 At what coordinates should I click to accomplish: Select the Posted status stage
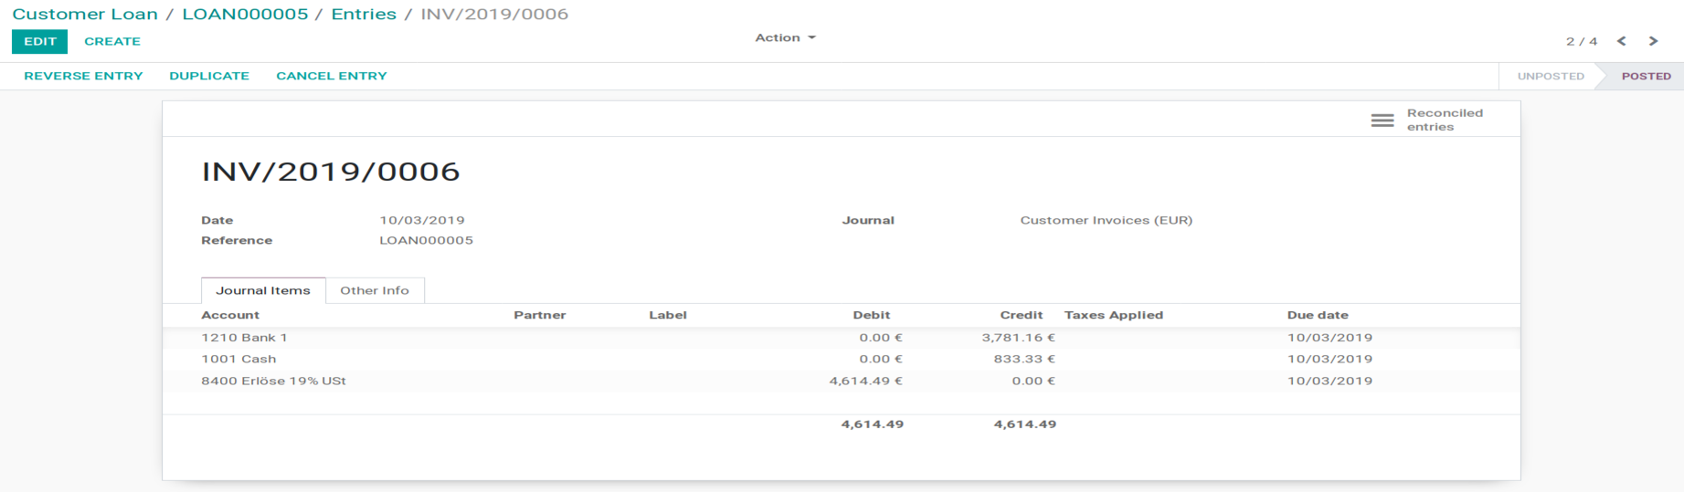(1646, 76)
